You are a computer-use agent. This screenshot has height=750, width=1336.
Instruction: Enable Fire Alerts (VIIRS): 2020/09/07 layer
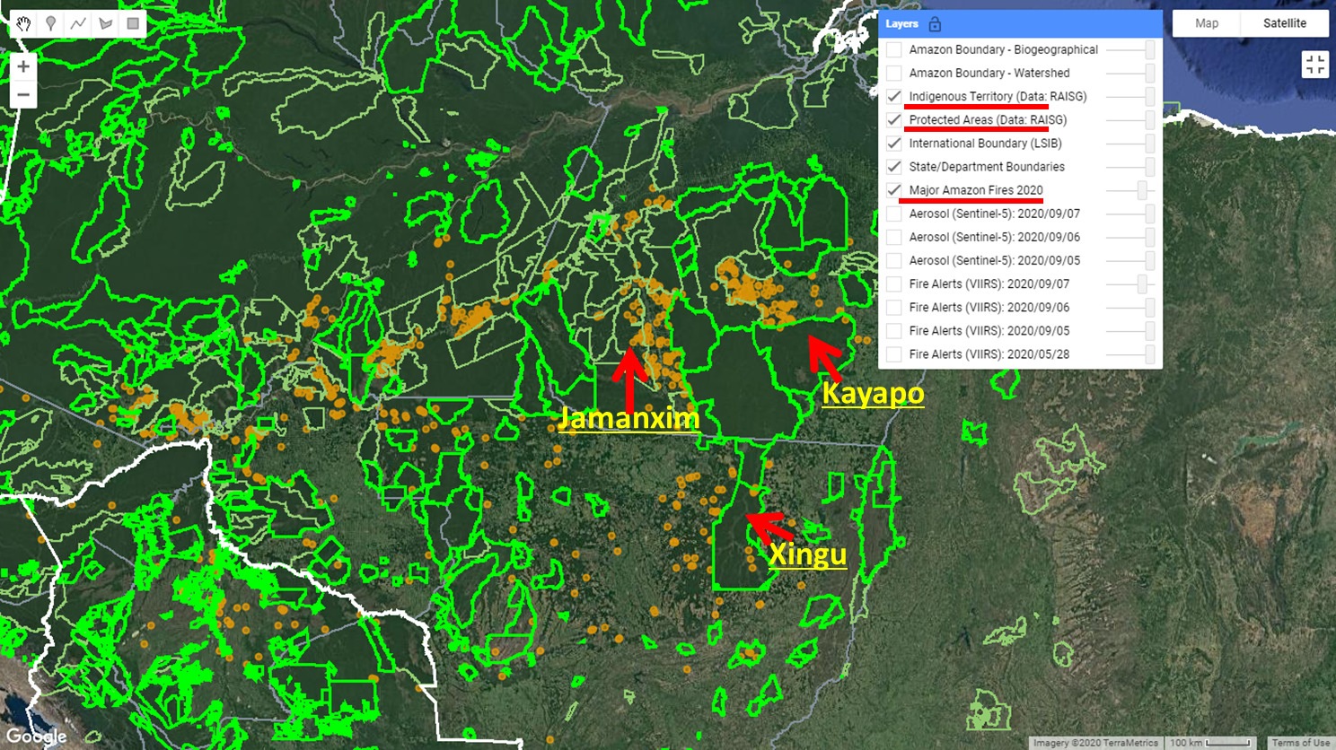click(x=893, y=283)
